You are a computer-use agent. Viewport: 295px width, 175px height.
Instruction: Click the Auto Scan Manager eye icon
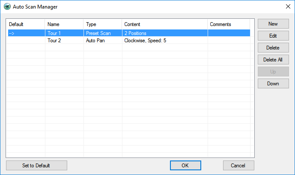(x=7, y=6)
